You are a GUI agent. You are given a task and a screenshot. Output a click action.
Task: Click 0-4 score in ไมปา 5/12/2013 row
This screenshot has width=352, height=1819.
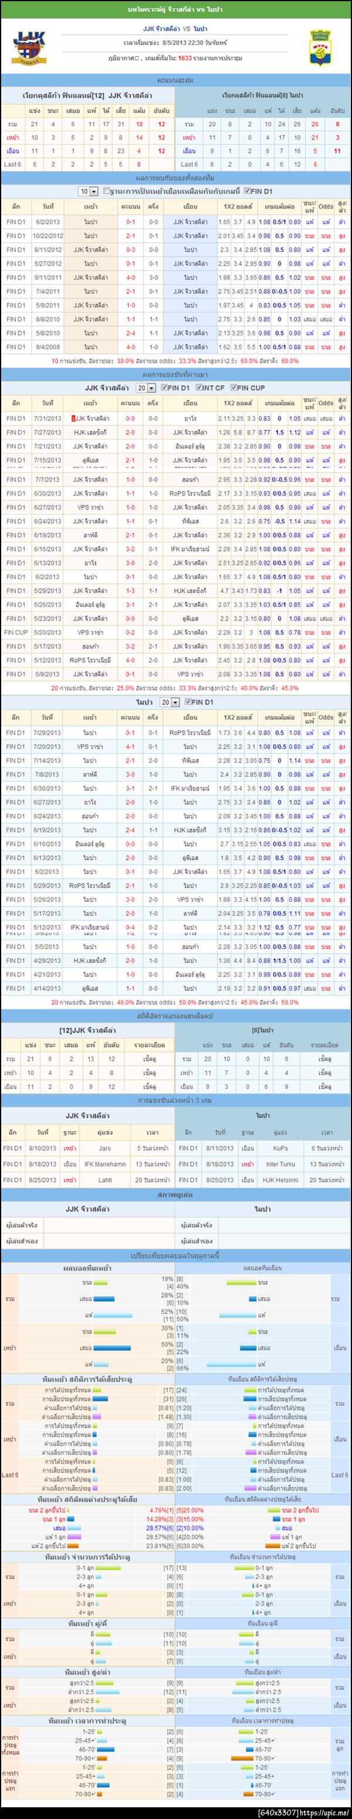click(131, 927)
